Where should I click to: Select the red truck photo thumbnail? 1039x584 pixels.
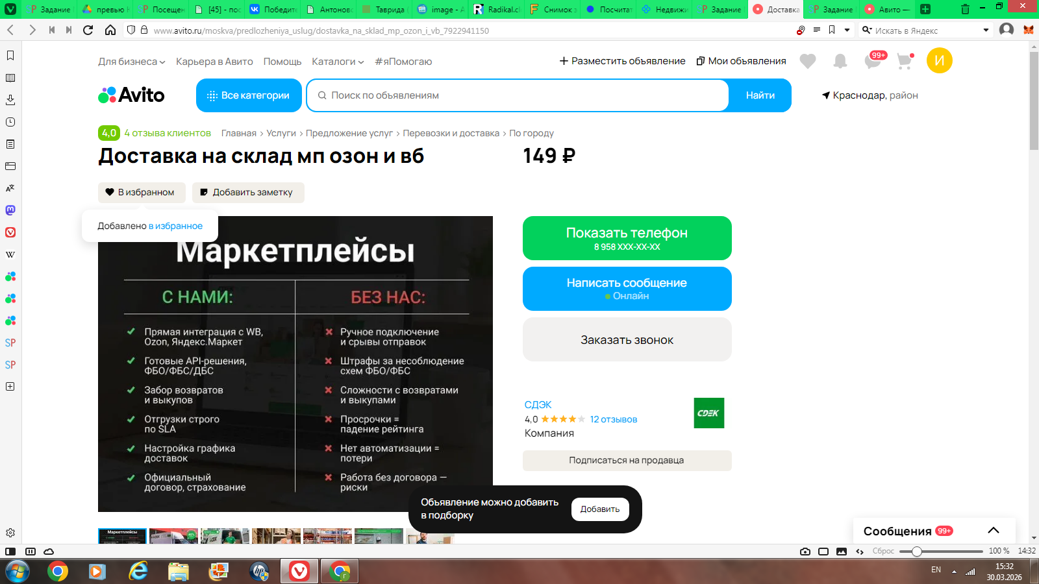[x=173, y=536]
